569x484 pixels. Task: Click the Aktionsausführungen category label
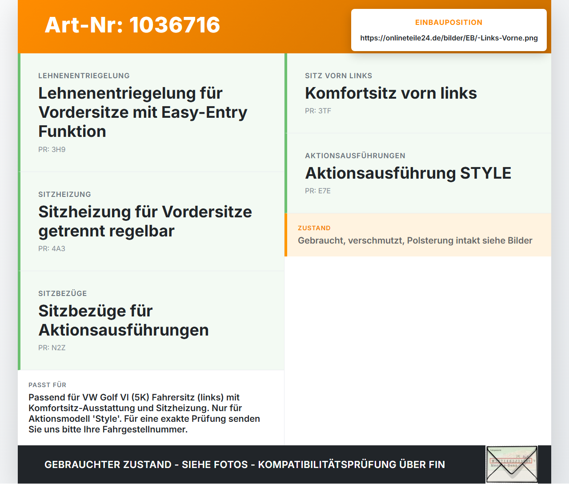pyautogui.click(x=355, y=156)
